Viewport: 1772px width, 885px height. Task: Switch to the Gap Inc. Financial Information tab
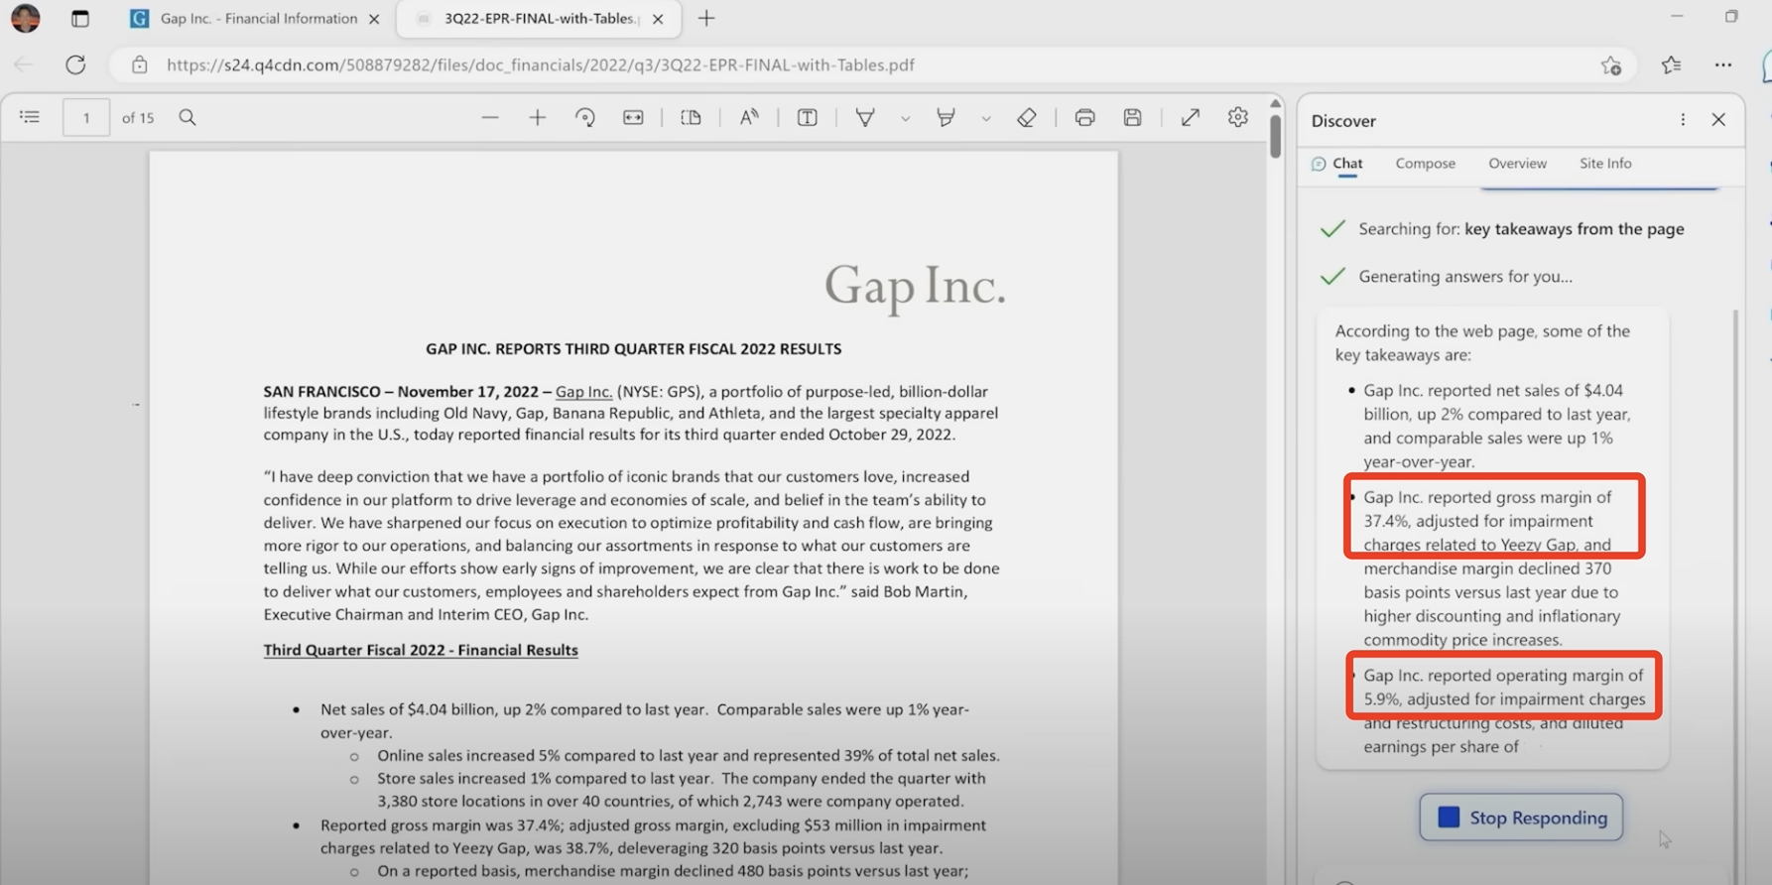click(257, 18)
